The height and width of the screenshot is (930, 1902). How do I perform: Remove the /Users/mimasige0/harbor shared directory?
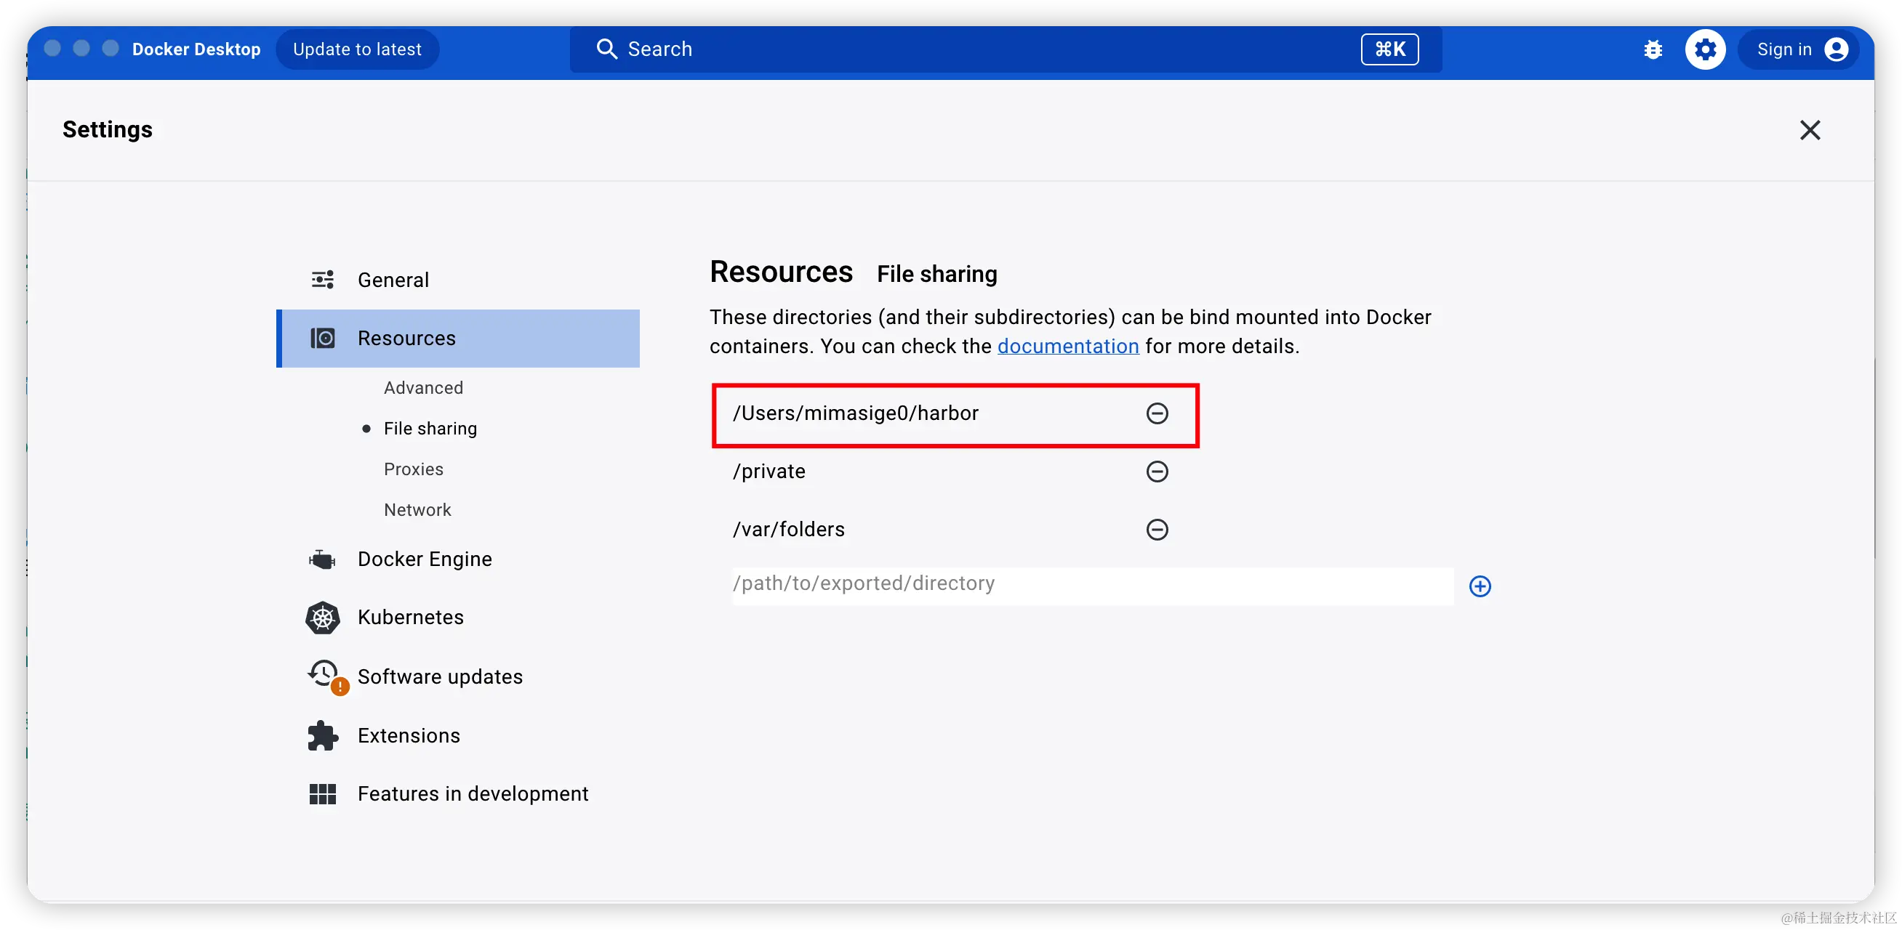(x=1156, y=413)
